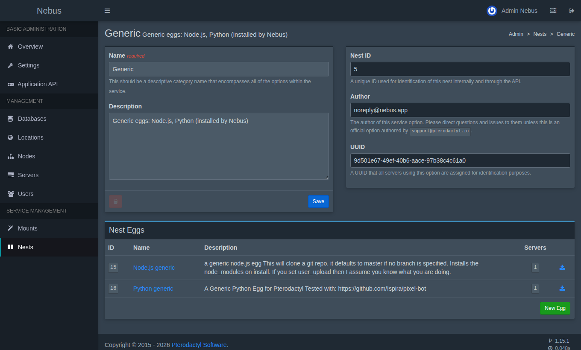Viewport: 581px width, 350px height.
Task: Export the Node.js generic egg
Action: point(562,268)
